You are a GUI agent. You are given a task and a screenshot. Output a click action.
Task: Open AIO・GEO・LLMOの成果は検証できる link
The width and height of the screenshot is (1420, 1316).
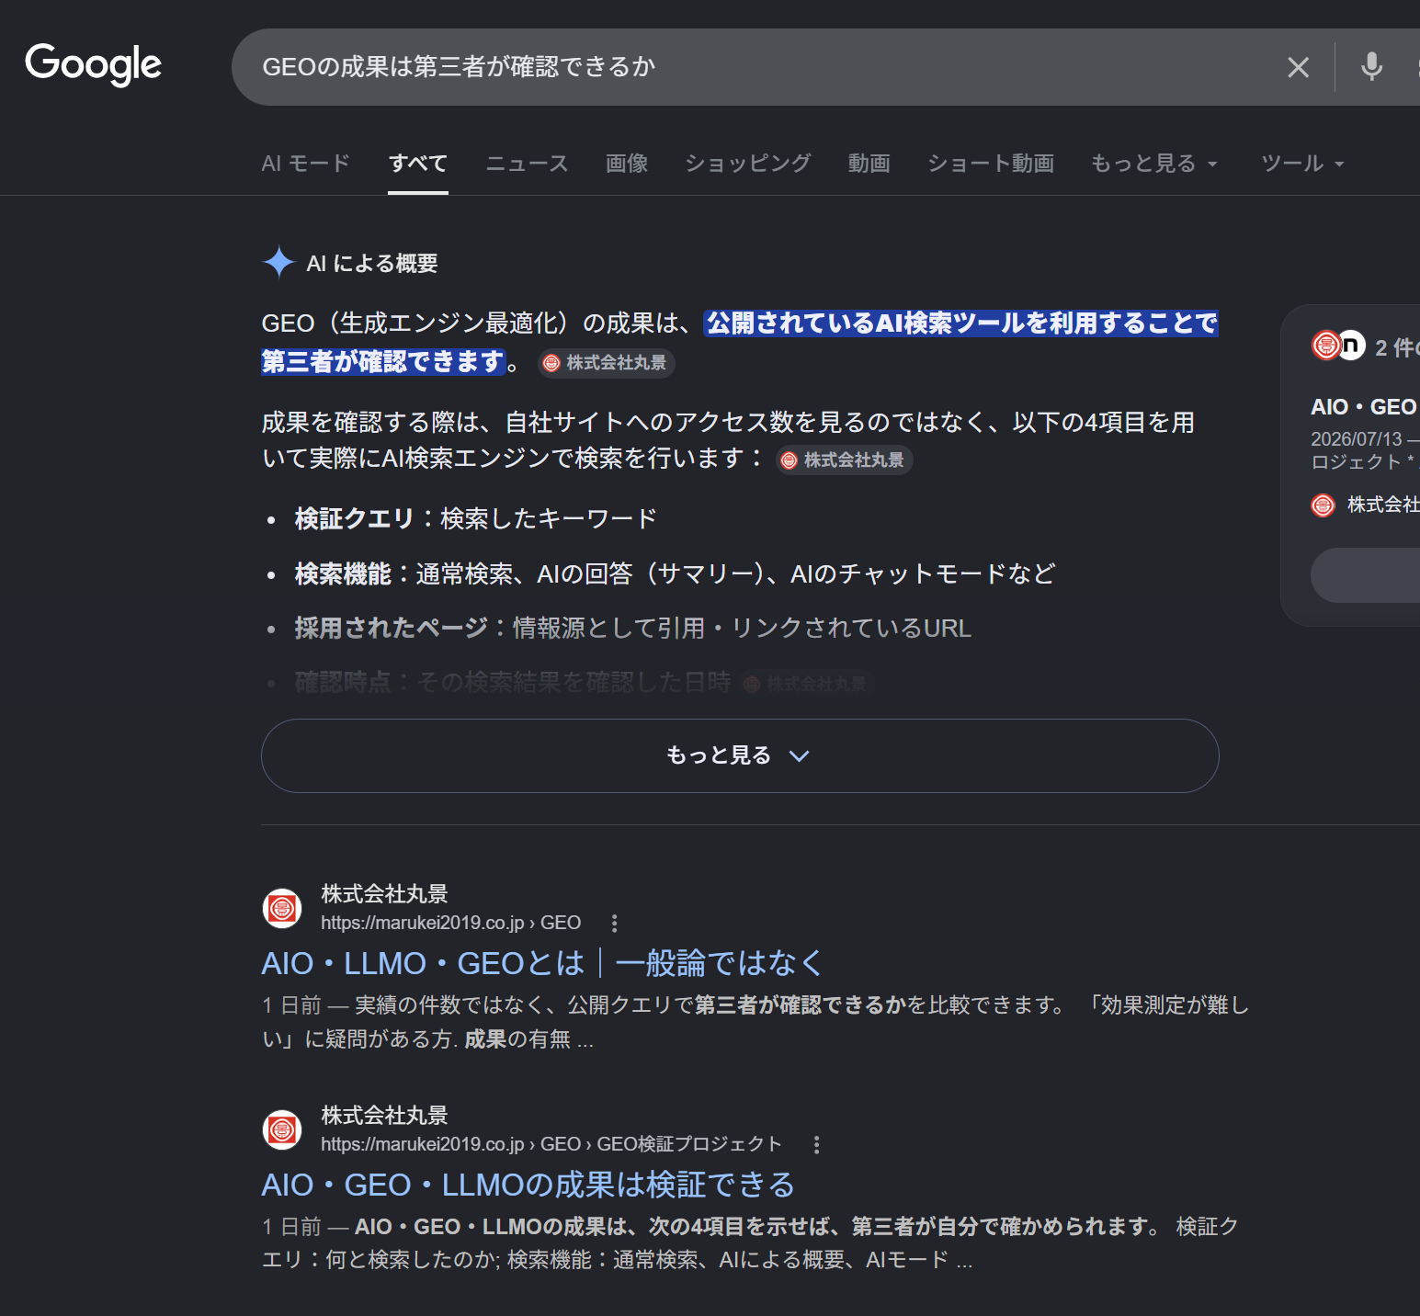(528, 1185)
